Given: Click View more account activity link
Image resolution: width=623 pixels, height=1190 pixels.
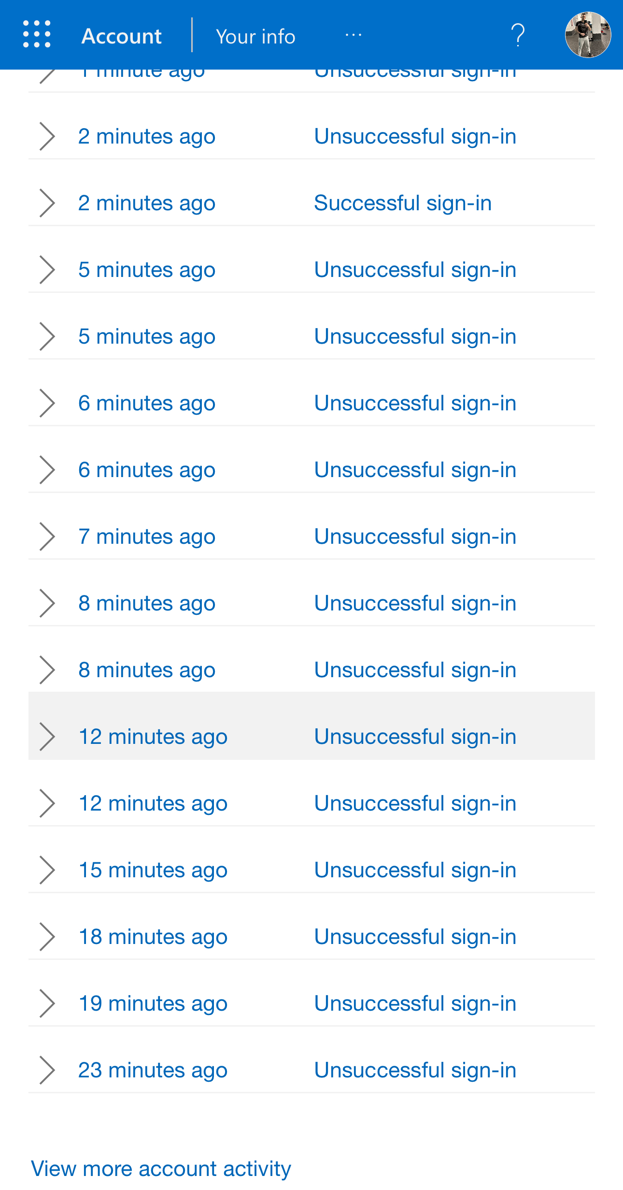Looking at the screenshot, I should (161, 1169).
